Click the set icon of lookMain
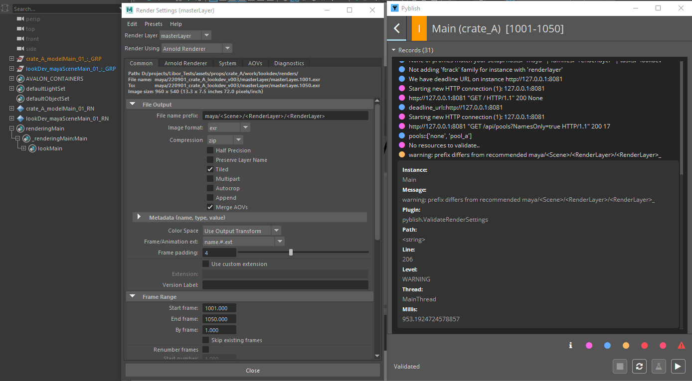This screenshot has width=692, height=381. coord(32,148)
